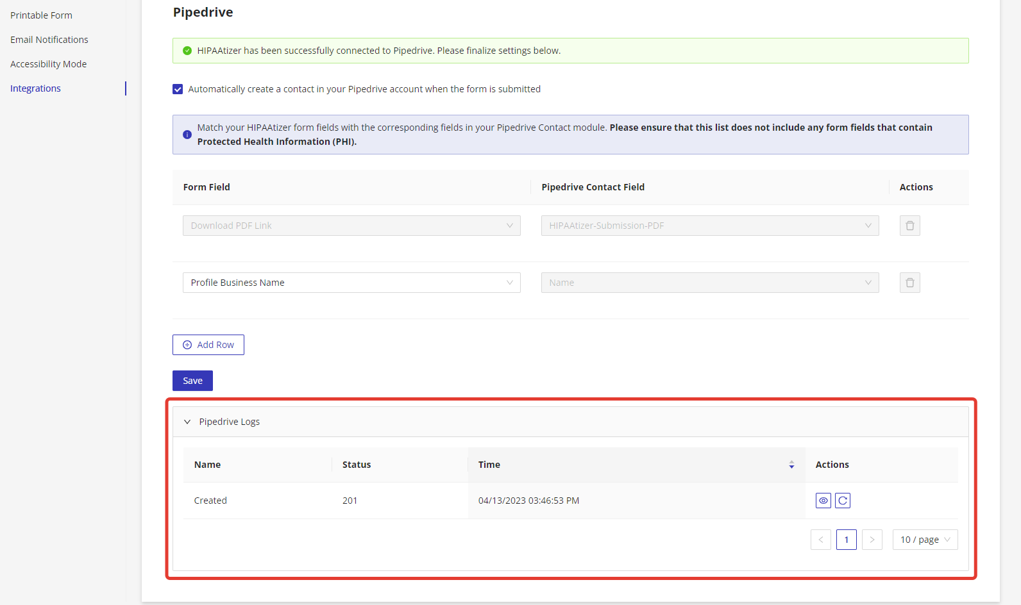Uncheck automatically create Pipedrive contact checkbox

click(178, 89)
